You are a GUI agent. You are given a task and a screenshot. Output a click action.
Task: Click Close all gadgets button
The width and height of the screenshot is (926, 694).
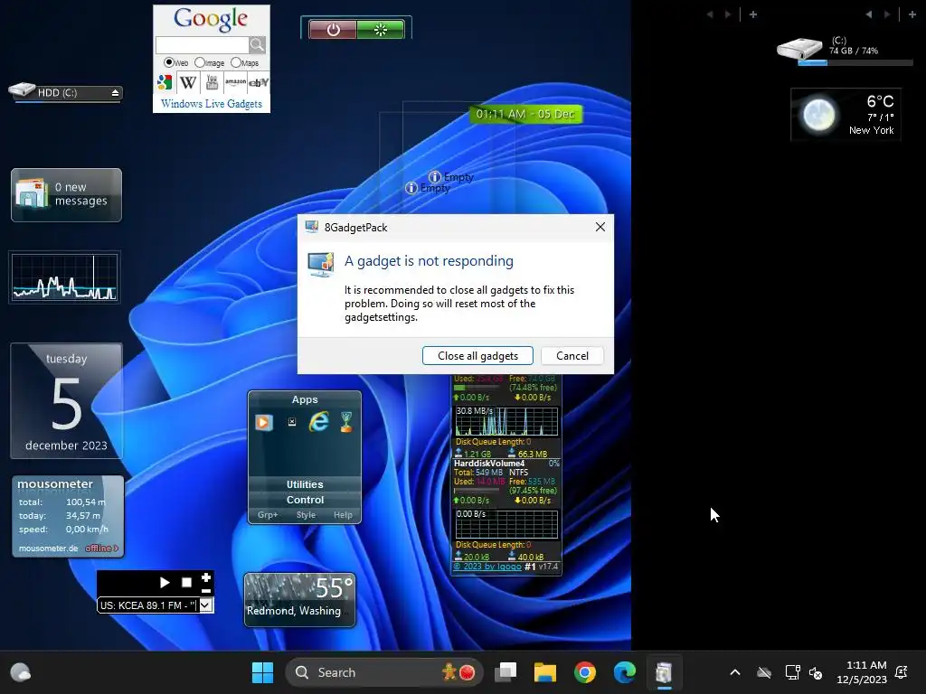(477, 356)
